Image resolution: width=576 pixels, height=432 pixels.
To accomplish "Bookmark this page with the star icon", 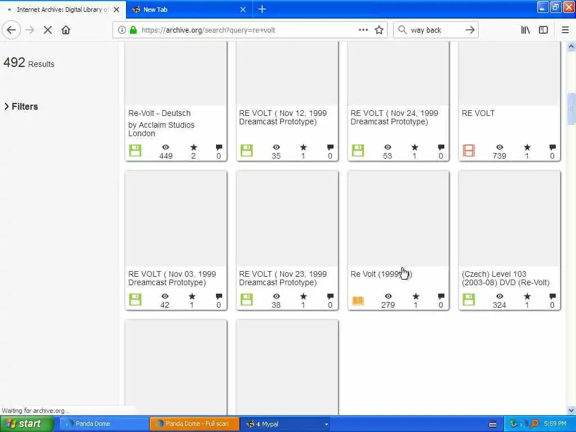I will (379, 30).
